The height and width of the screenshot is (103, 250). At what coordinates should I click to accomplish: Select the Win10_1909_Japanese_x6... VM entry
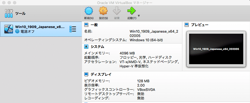click(x=41, y=29)
